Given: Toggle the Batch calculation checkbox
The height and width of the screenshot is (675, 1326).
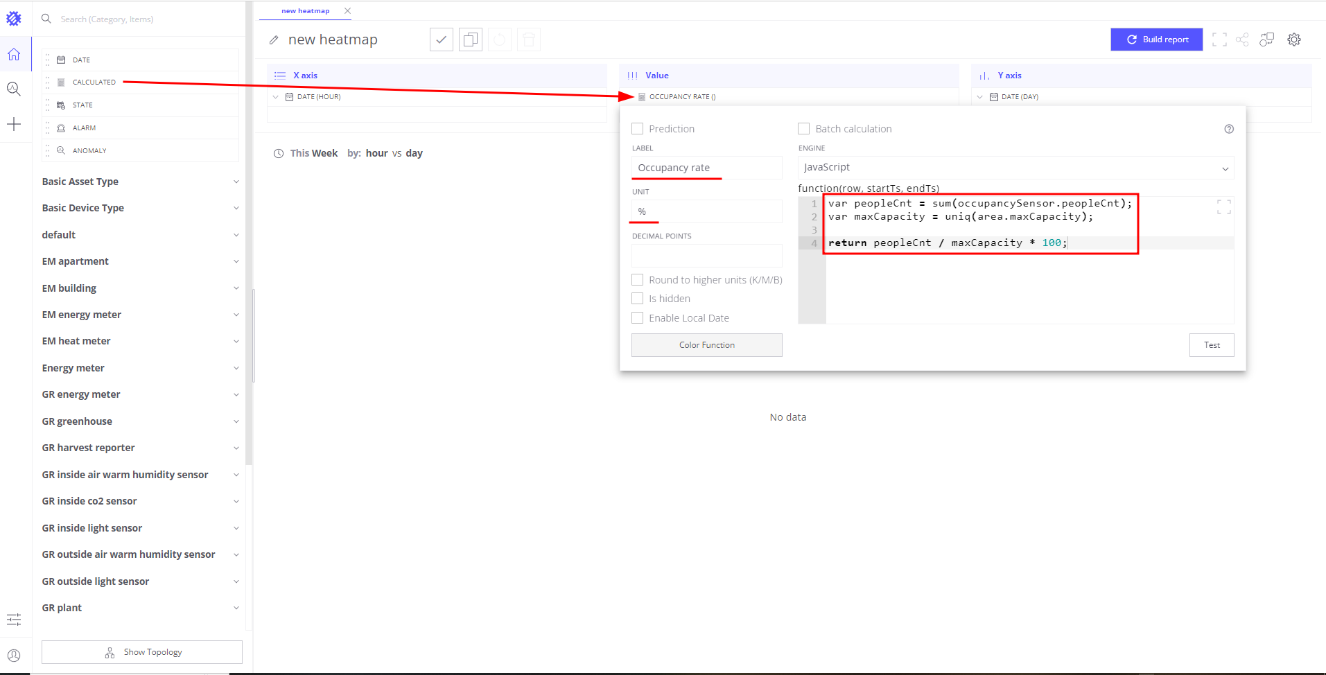Looking at the screenshot, I should (x=804, y=129).
